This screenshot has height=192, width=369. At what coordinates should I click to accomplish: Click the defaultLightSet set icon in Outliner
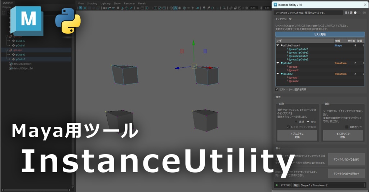click(x=10, y=64)
